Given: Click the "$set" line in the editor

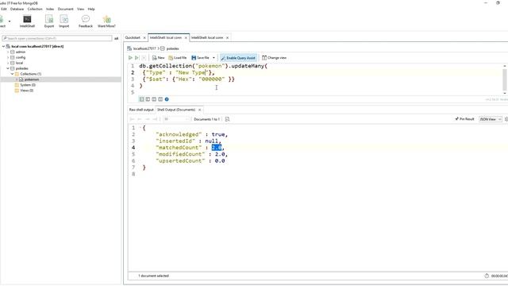Looking at the screenshot, I should coord(189,79).
